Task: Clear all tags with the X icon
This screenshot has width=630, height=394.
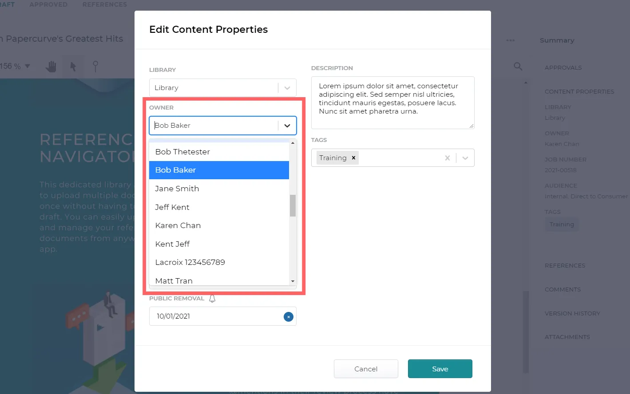Action: pyautogui.click(x=448, y=158)
